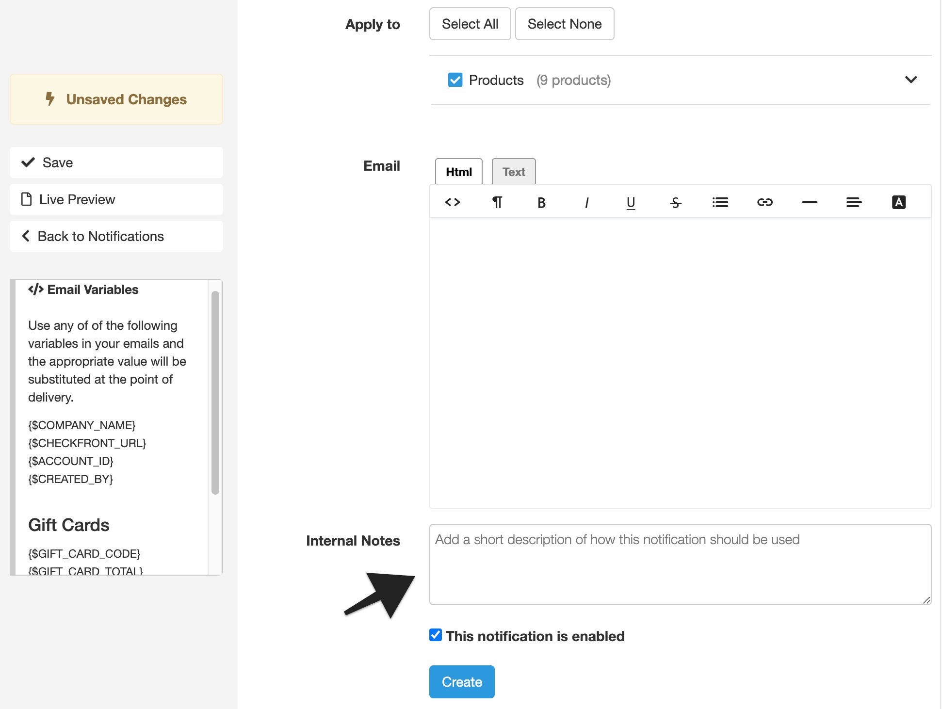Open text alignment options icon
The image size is (942, 709).
[x=854, y=202]
